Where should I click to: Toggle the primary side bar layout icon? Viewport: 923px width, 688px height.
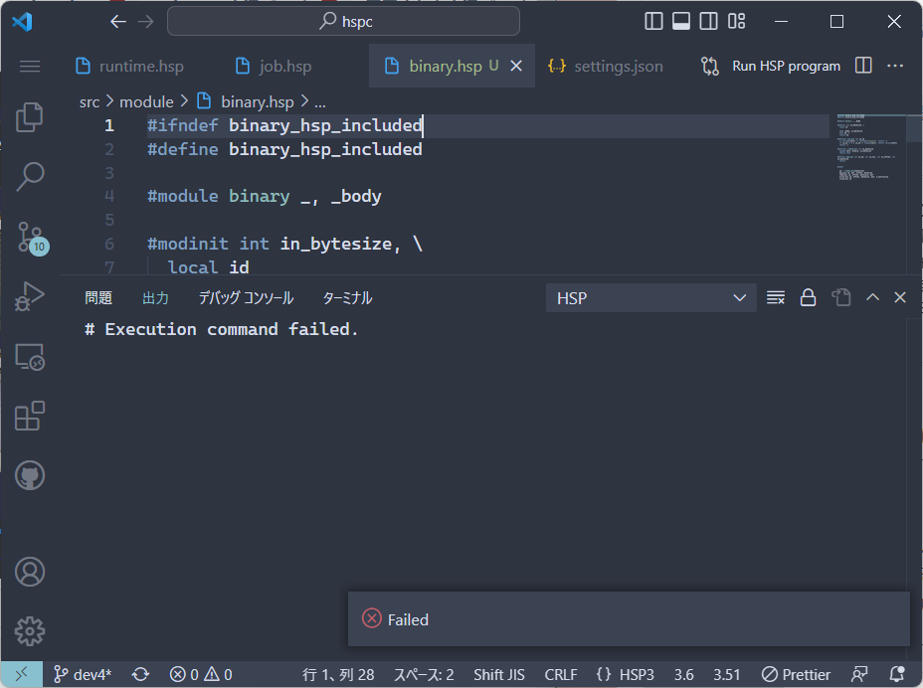coord(653,21)
